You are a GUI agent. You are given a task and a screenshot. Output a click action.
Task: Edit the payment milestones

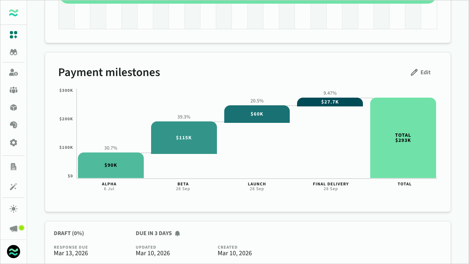[x=421, y=72]
